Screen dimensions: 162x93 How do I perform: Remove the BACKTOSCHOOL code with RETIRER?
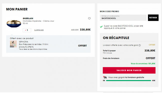pyautogui.click(x=153, y=18)
